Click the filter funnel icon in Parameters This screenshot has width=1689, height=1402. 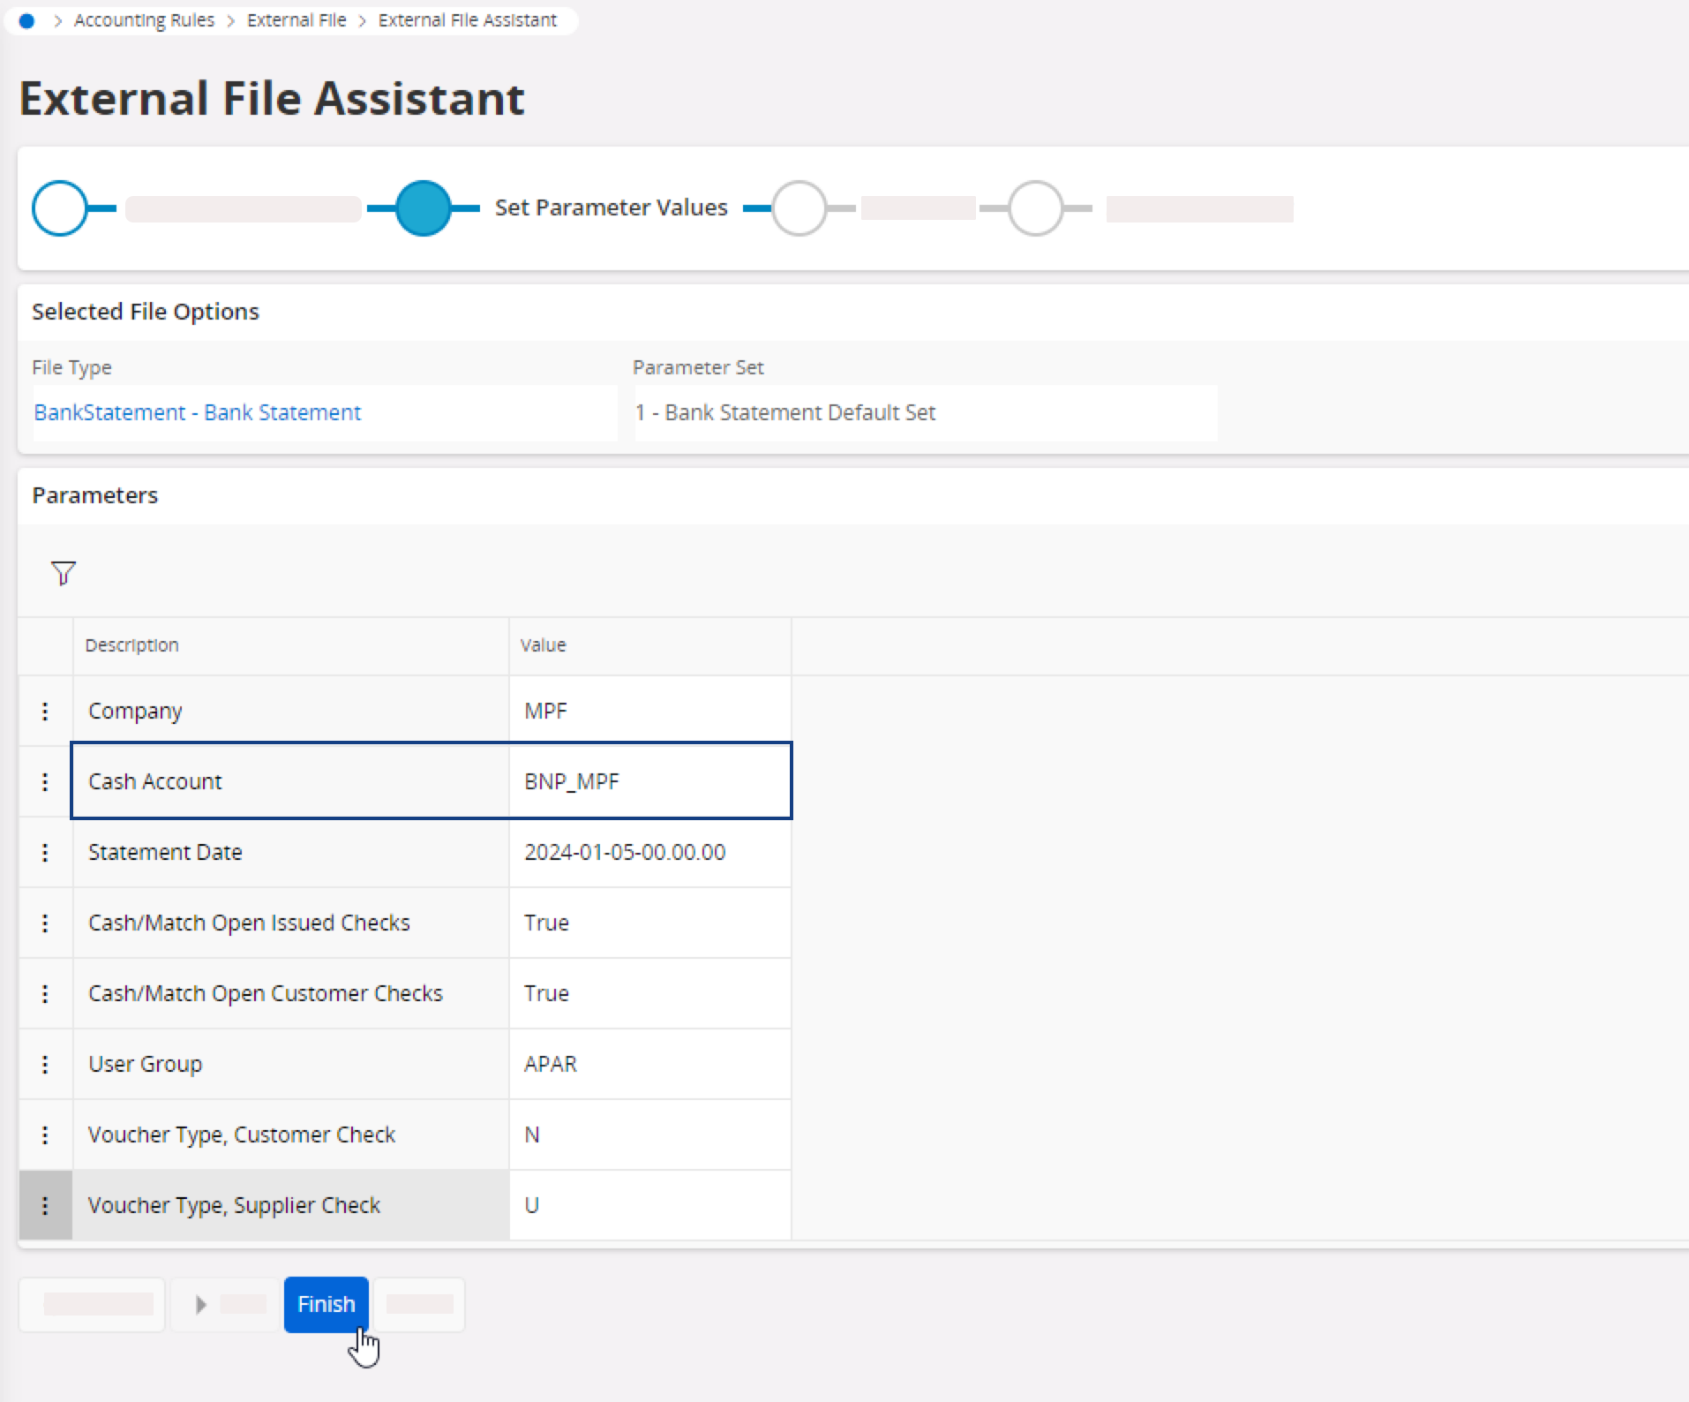64,574
